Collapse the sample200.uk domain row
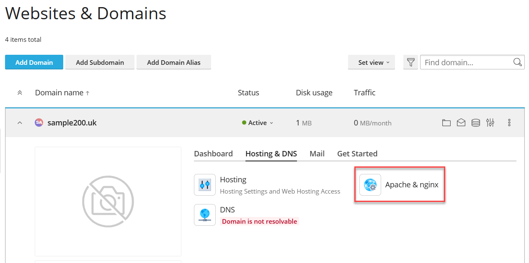Viewport: 529px width, 263px height. [20, 123]
